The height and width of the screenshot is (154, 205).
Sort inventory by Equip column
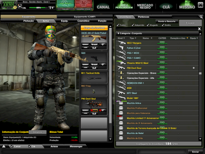[x=194, y=38]
